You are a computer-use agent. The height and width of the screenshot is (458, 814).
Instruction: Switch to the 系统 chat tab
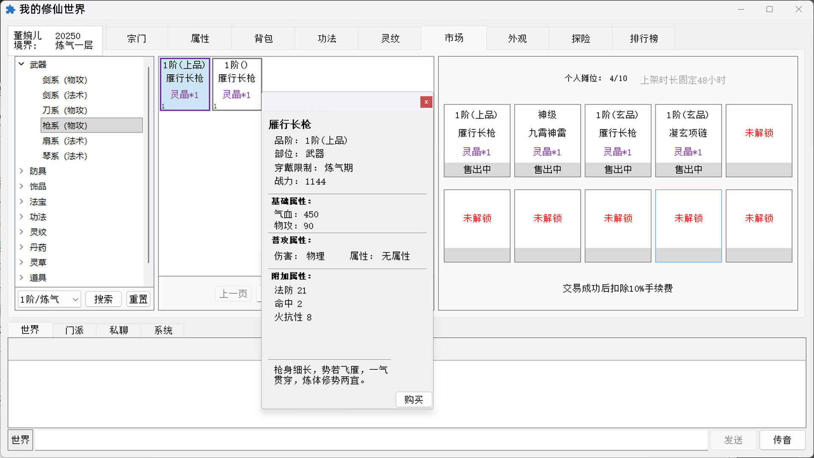point(162,330)
